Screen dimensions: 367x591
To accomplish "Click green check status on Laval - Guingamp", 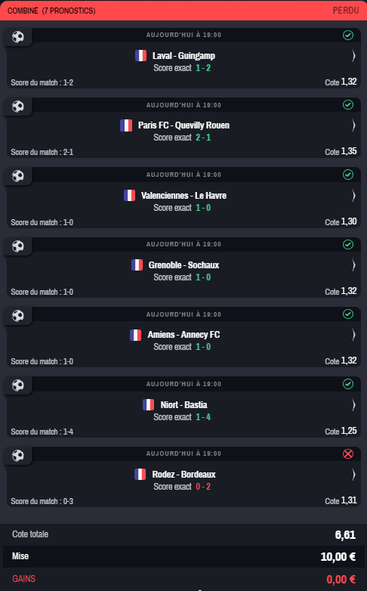I will 348,35.
